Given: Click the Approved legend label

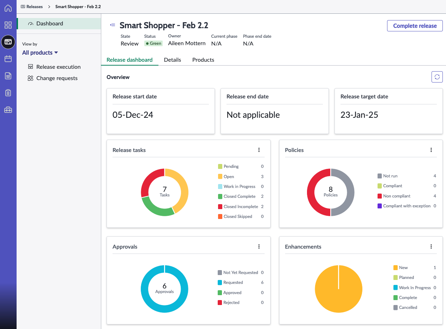Looking at the screenshot, I should pos(232,293).
